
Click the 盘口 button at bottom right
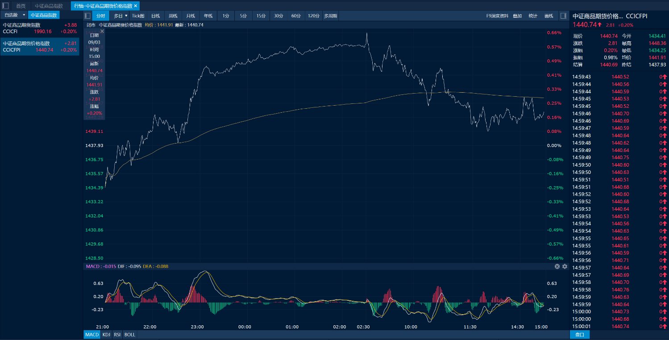(580, 335)
